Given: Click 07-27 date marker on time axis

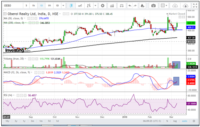Looking at the screenshot, I should click(6, 117).
